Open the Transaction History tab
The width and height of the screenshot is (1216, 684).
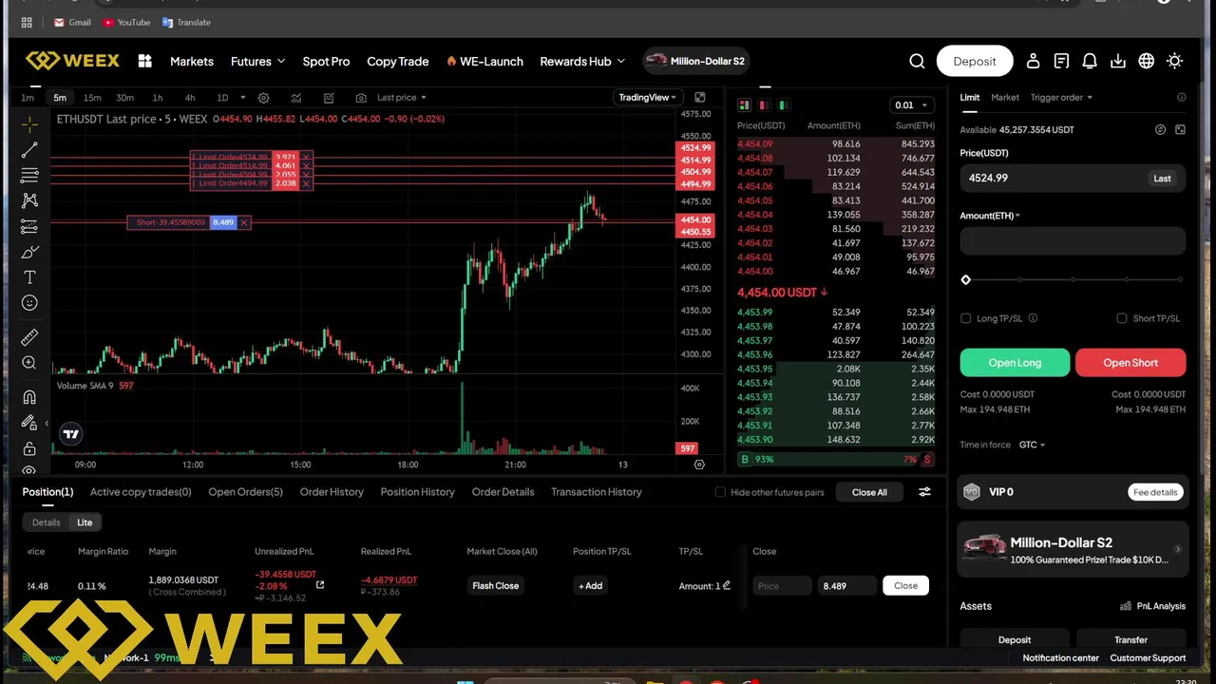pos(596,492)
